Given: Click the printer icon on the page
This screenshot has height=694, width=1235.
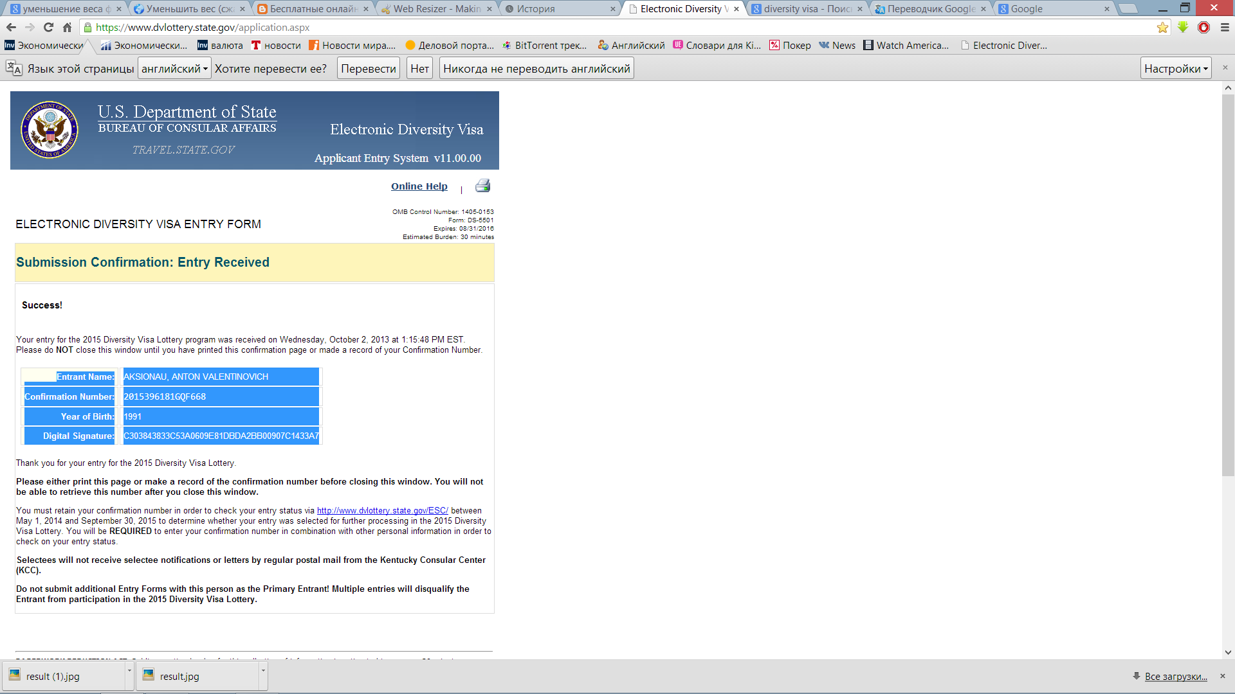Looking at the screenshot, I should click(x=482, y=186).
